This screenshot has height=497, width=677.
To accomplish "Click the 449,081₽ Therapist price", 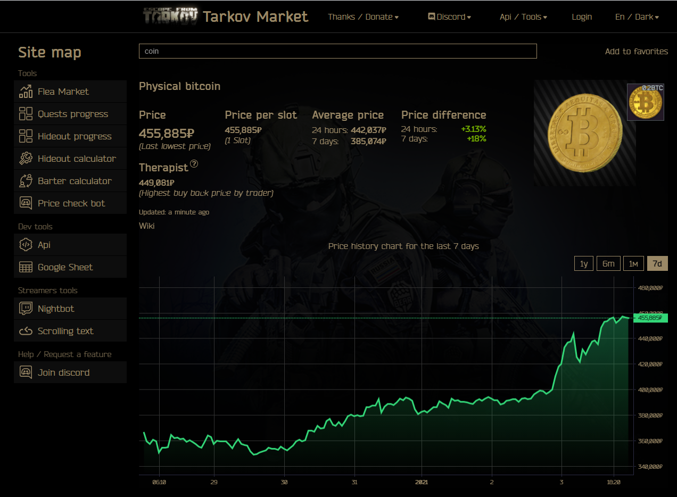I will click(x=157, y=183).
